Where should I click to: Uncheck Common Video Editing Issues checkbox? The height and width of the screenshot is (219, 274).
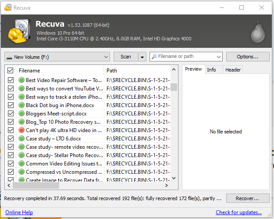[x=11, y=163]
